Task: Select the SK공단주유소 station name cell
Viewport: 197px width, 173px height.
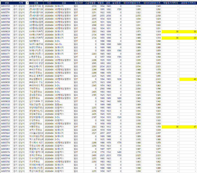Action: 36,47
